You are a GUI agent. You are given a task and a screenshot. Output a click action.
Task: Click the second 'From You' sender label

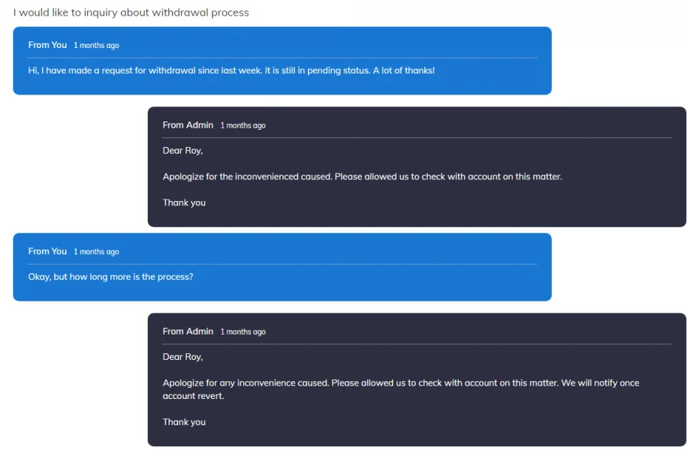[47, 251]
